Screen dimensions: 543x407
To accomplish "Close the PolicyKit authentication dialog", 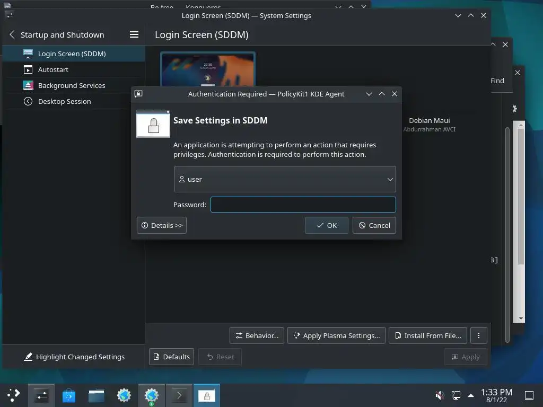I will point(395,94).
